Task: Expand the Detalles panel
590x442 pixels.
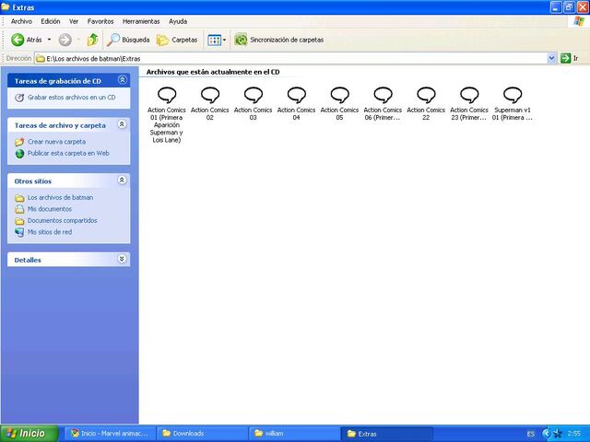Action: click(122, 259)
